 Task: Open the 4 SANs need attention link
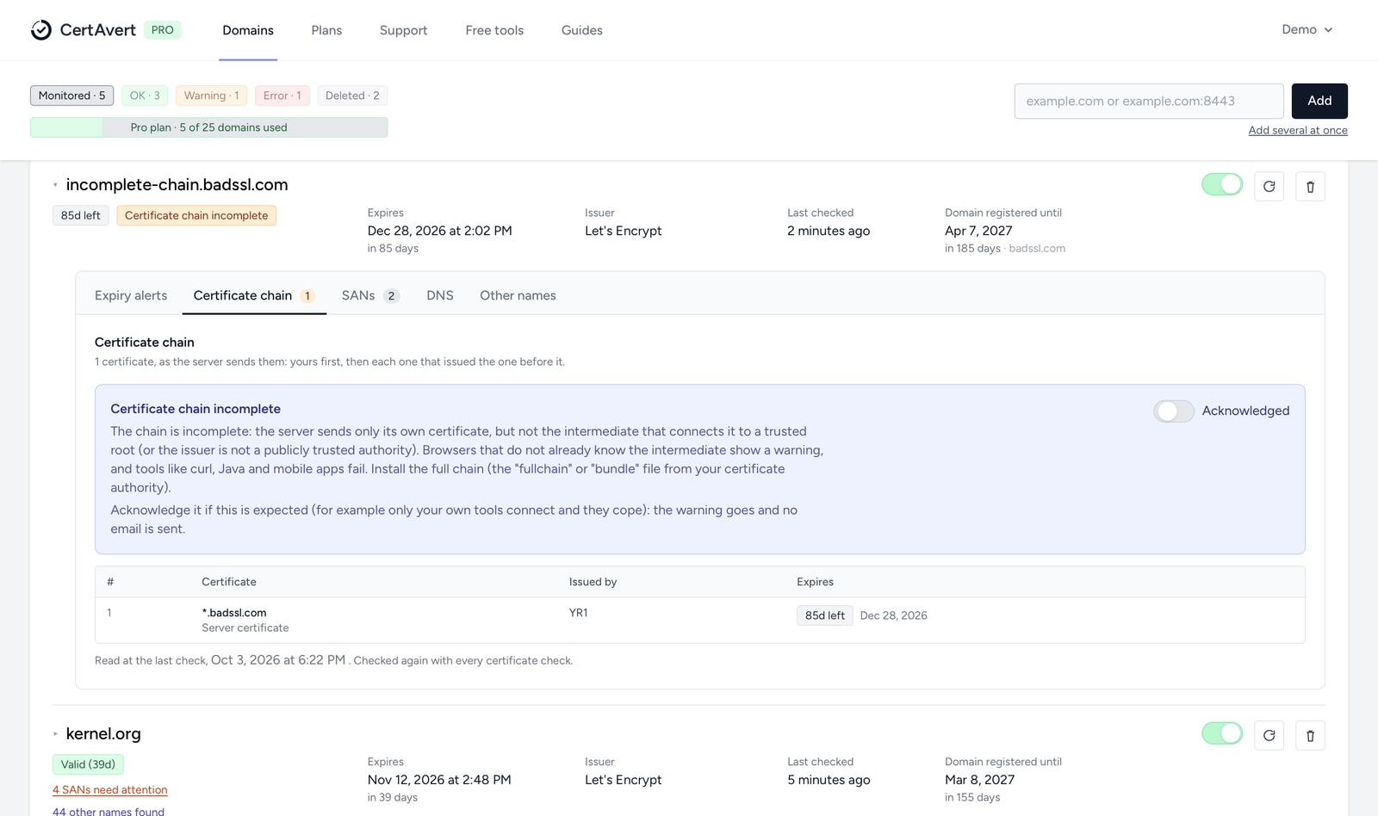coord(110,790)
